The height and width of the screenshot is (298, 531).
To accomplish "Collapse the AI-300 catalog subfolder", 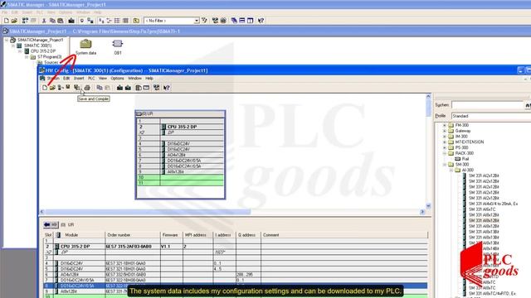I will pyautogui.click(x=451, y=171).
